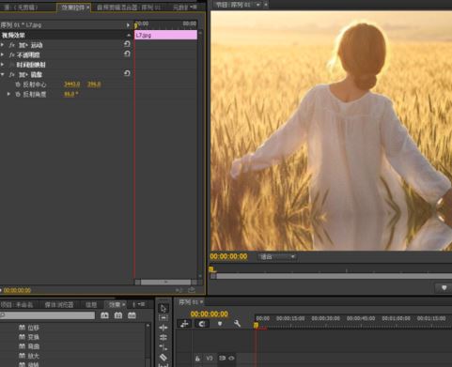Click the Program monitor timecode 00:00:00:00

tap(228, 256)
